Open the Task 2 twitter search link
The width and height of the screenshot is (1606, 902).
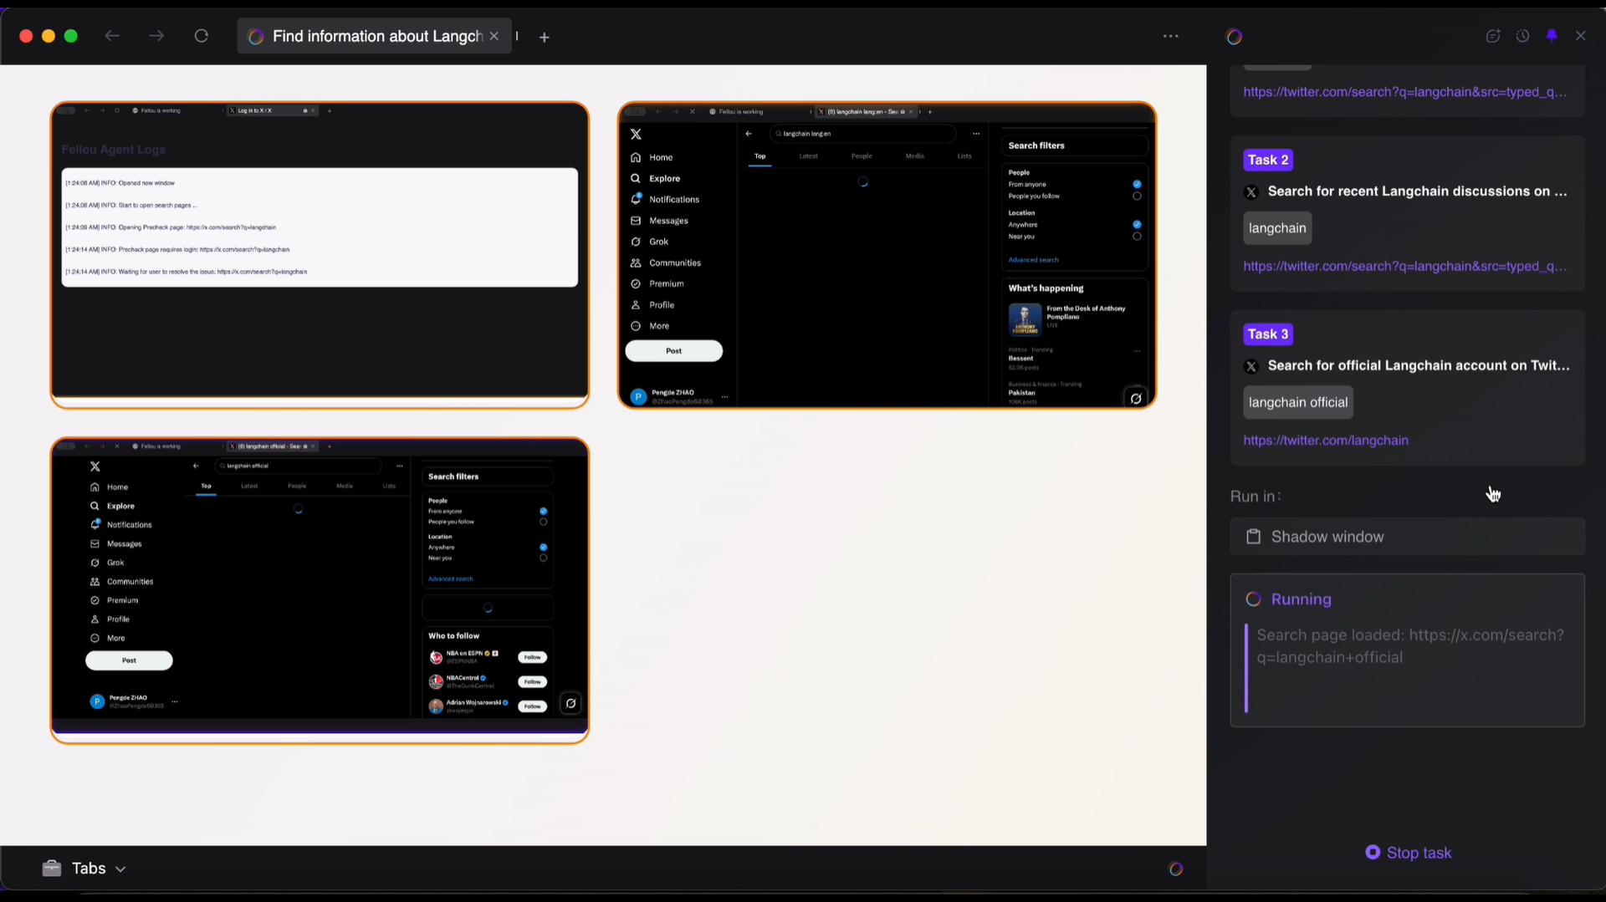pyautogui.click(x=1405, y=266)
